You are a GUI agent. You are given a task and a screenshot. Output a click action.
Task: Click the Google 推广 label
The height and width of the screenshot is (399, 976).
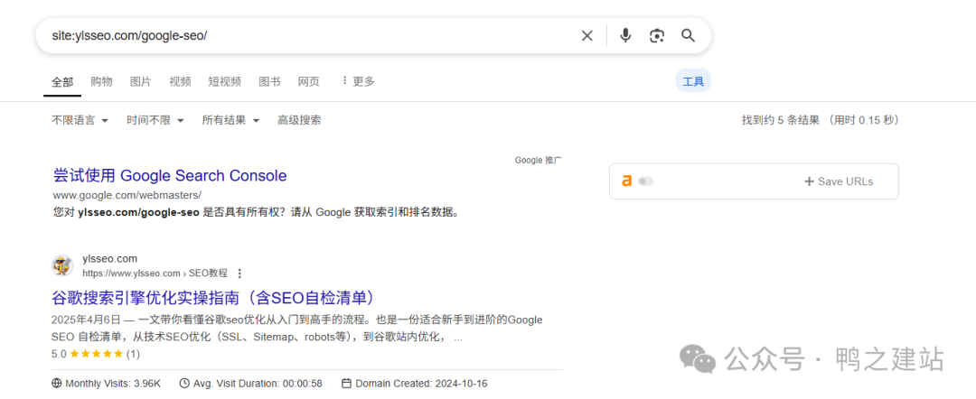539,160
